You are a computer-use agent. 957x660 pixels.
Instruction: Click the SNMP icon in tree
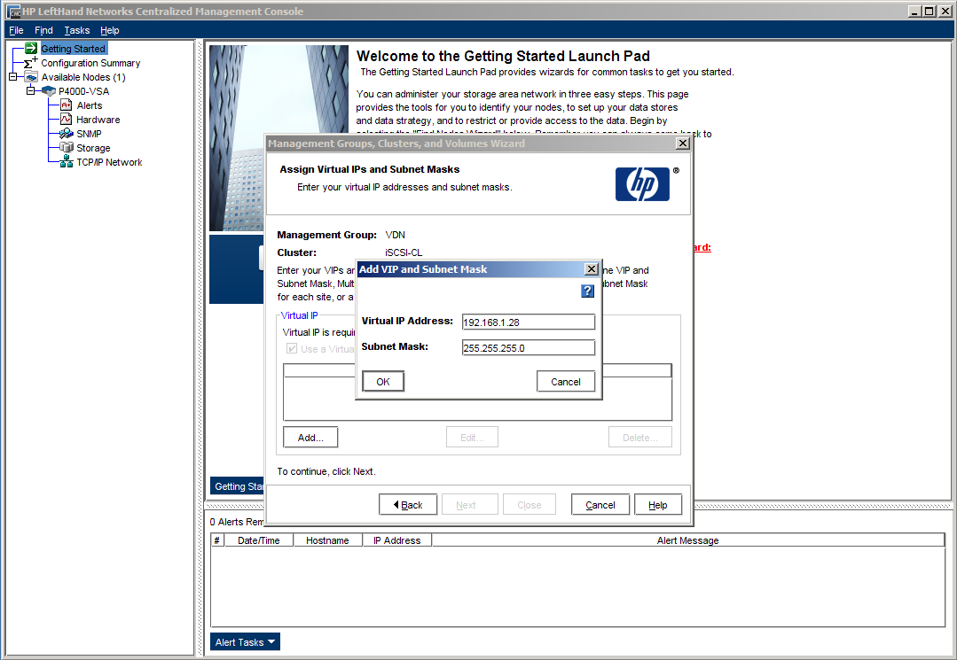pyautogui.click(x=66, y=134)
